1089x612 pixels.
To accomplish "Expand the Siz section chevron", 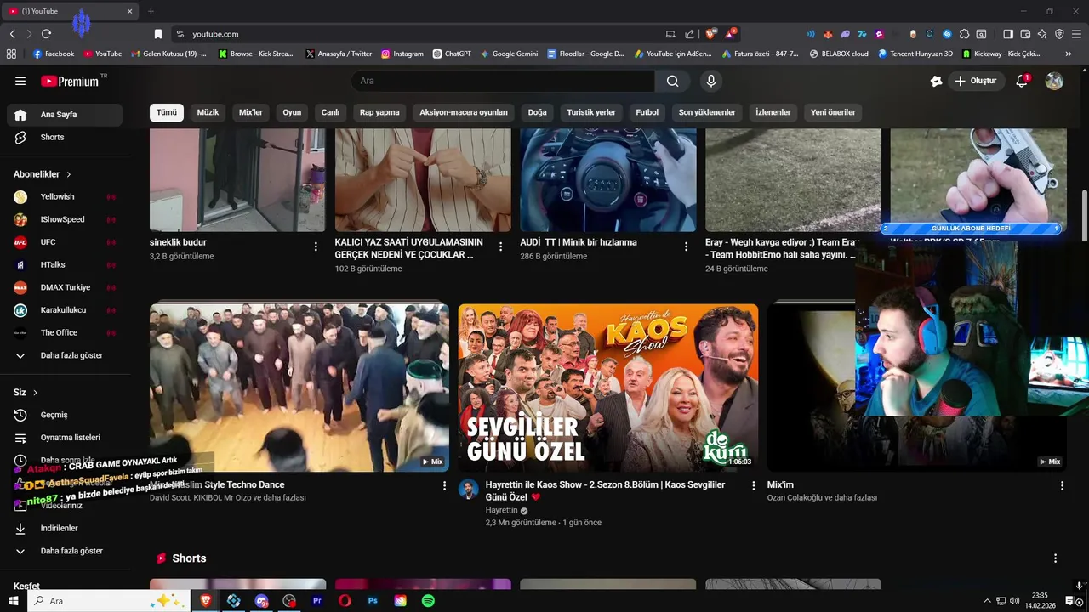I will point(35,393).
